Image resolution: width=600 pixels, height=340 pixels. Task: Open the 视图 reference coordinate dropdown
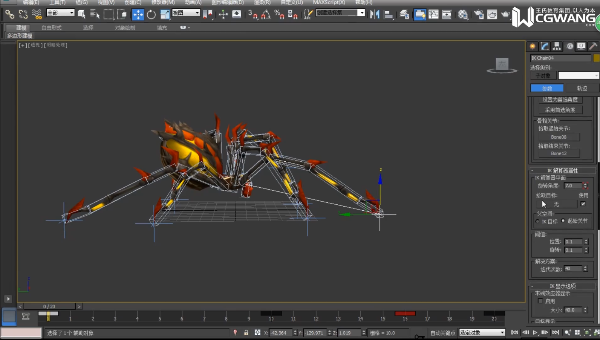tap(186, 13)
